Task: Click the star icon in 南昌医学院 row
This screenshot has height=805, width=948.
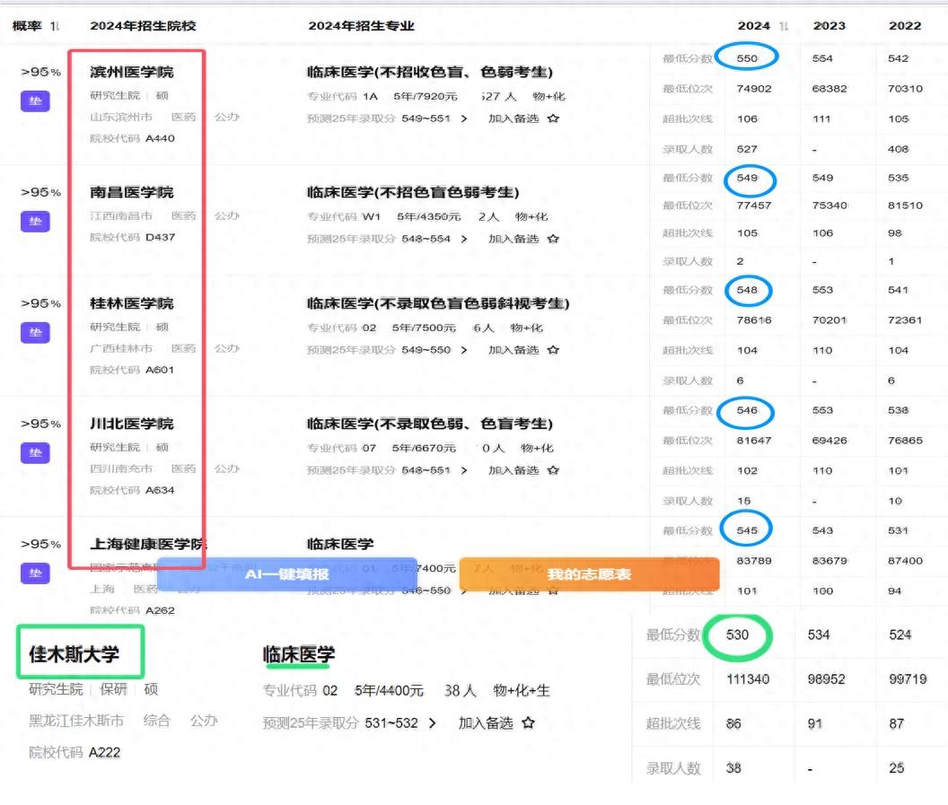Action: pyautogui.click(x=553, y=240)
